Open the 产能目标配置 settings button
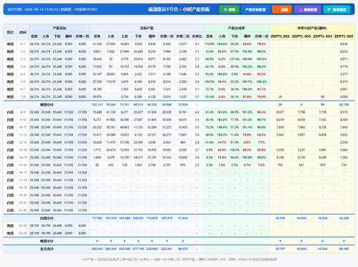Image resolution: width=358 pixels, height=267 pixels. (256, 9)
